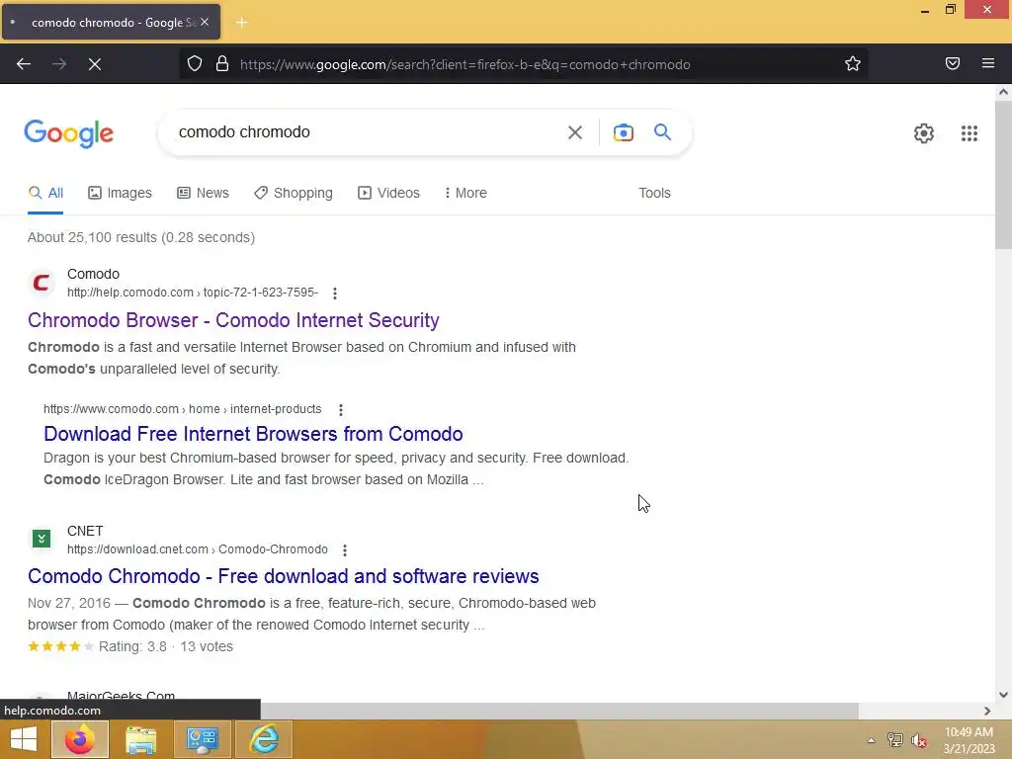Save page to Pocket

(x=953, y=63)
